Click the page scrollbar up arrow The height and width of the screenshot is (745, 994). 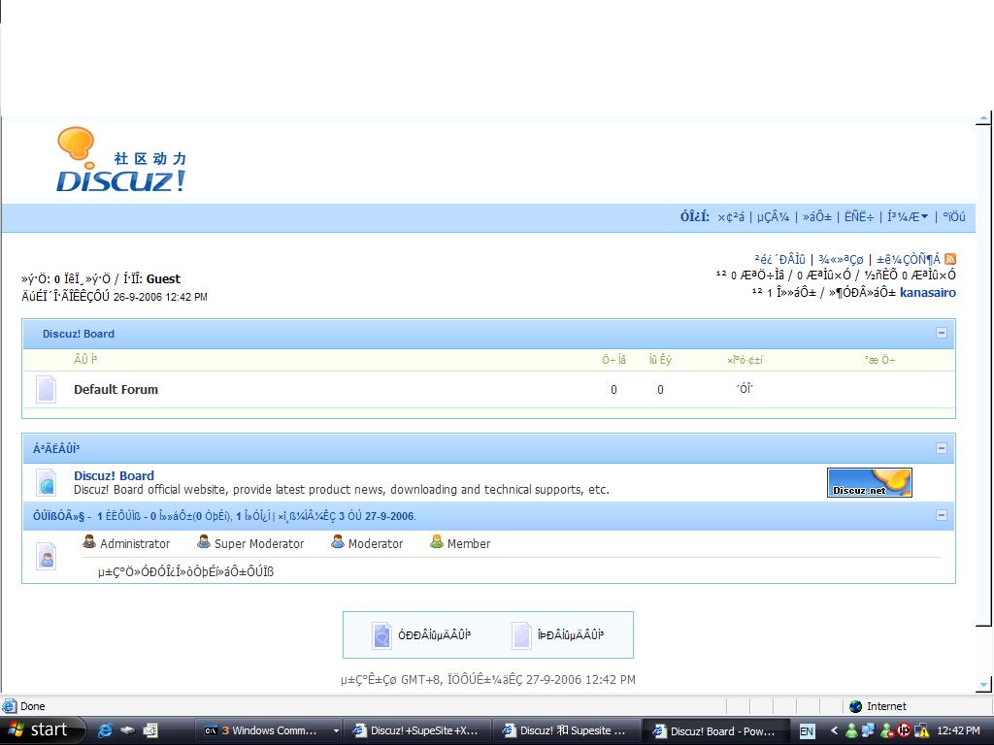point(984,118)
